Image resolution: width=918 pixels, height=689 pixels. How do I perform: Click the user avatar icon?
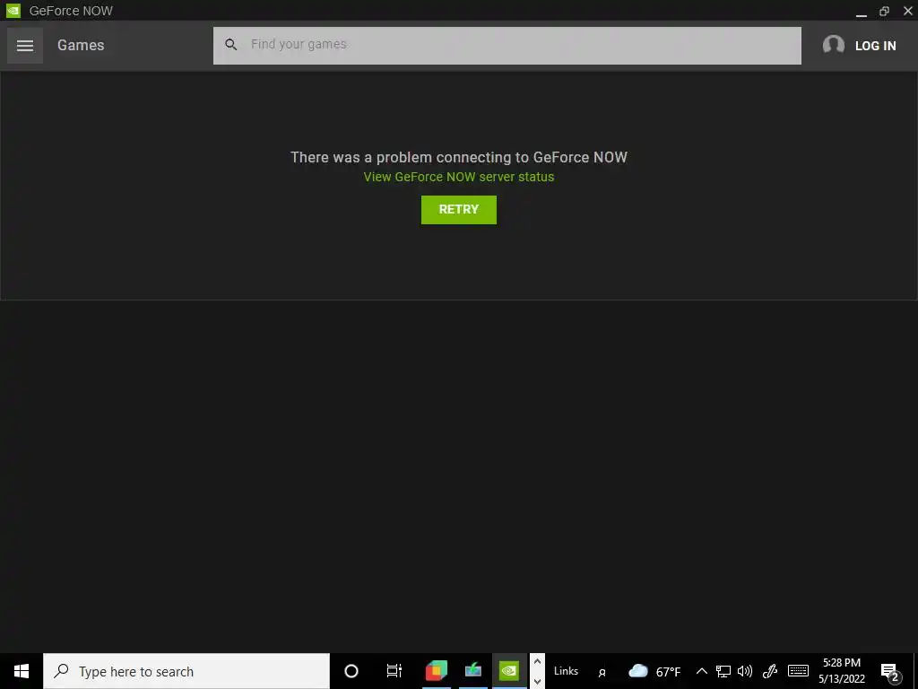pyautogui.click(x=833, y=45)
